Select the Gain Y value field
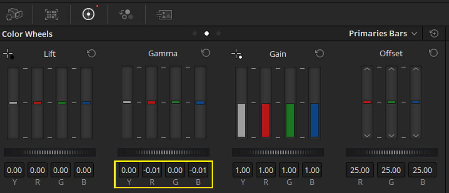Viewport: 449px width, 193px height. [243, 170]
